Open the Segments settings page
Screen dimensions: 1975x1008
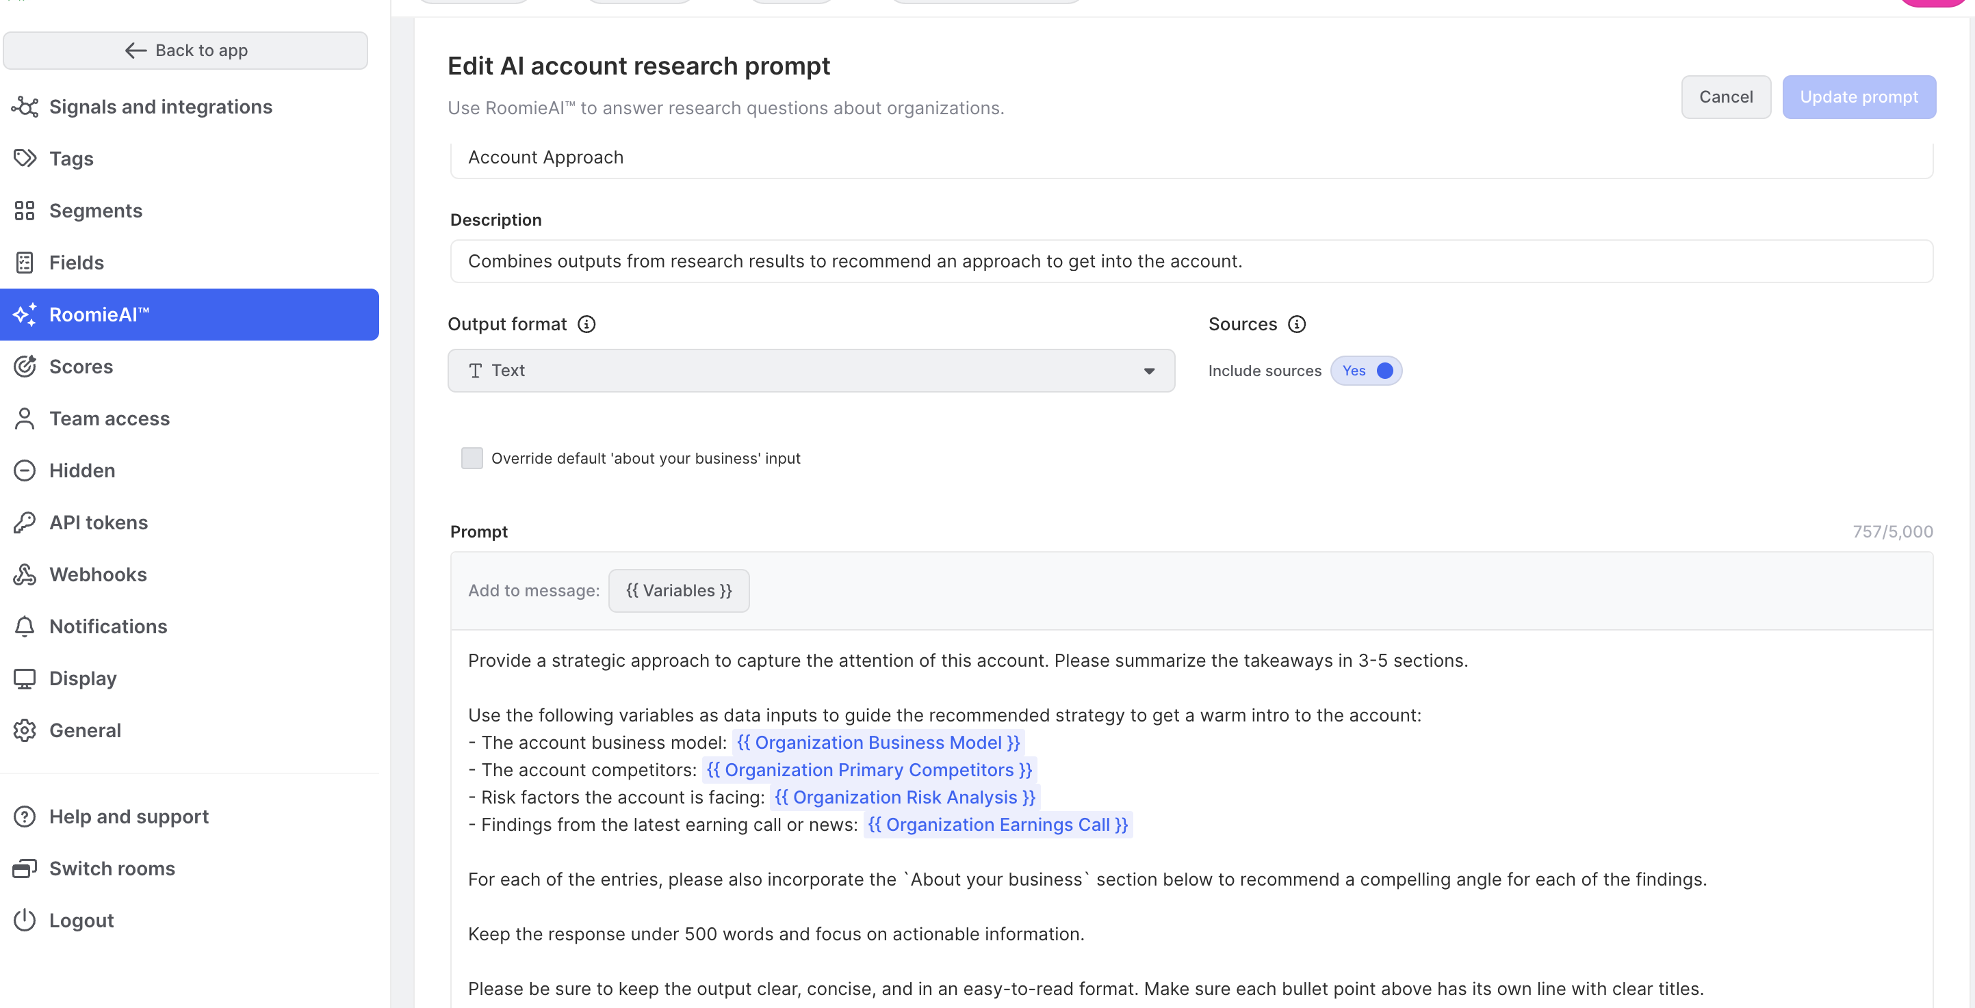coord(96,211)
